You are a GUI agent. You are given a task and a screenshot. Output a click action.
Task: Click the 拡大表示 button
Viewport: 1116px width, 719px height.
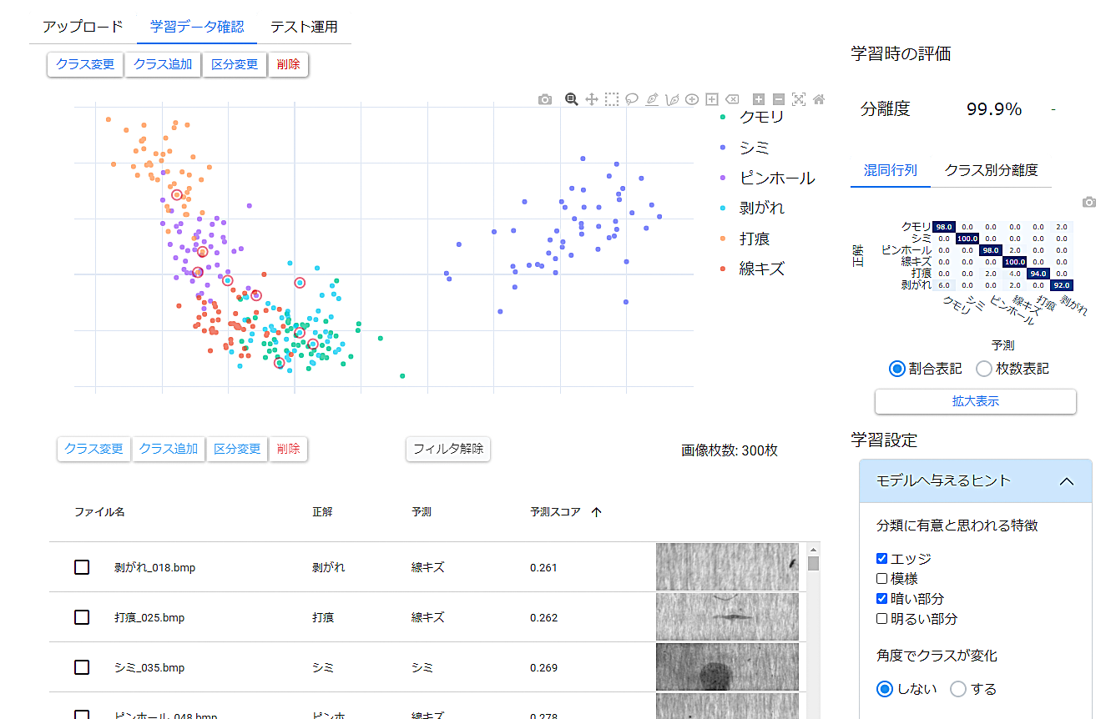[975, 401]
